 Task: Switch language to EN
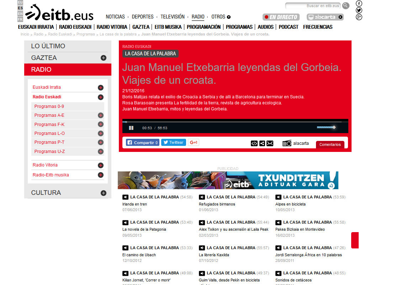coord(20,13)
